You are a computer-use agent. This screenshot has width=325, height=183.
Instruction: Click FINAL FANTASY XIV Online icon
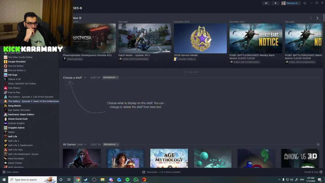pyautogui.click(x=6, y=84)
